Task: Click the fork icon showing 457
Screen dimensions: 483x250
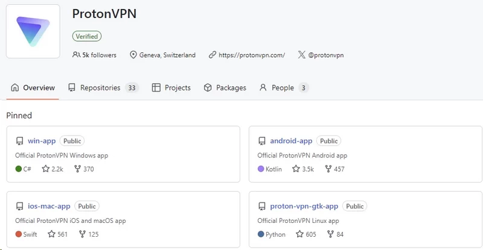Action: click(328, 169)
